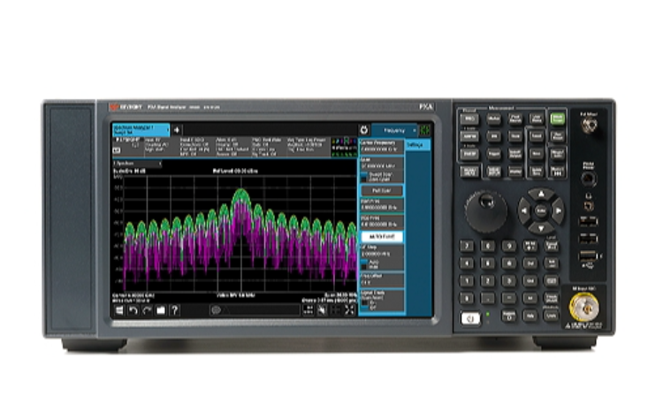Open the screen layout grid icon

tap(336, 310)
